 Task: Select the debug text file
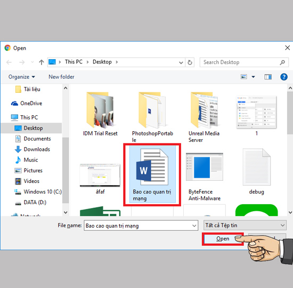(256, 171)
